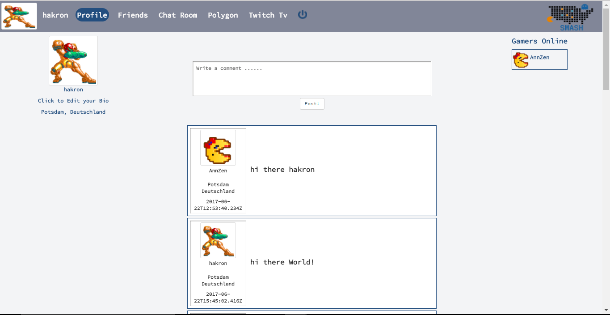
Task: Click 'Click to Edit your Bio'
Action: (73, 100)
